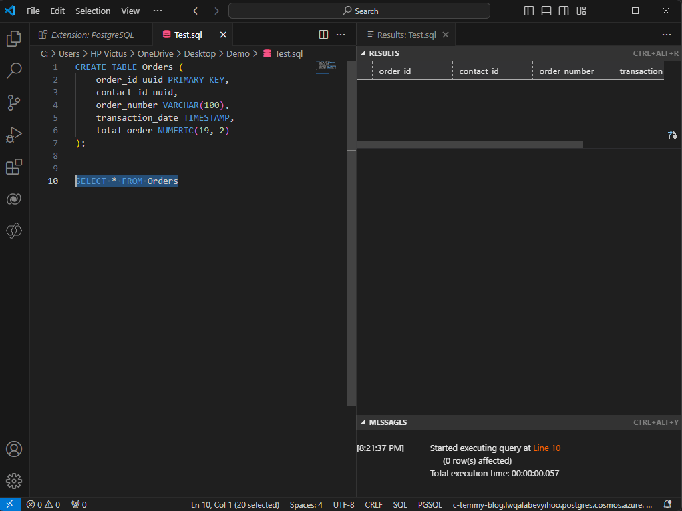
Task: Show errors and warnings in status bar
Action: pos(43,504)
